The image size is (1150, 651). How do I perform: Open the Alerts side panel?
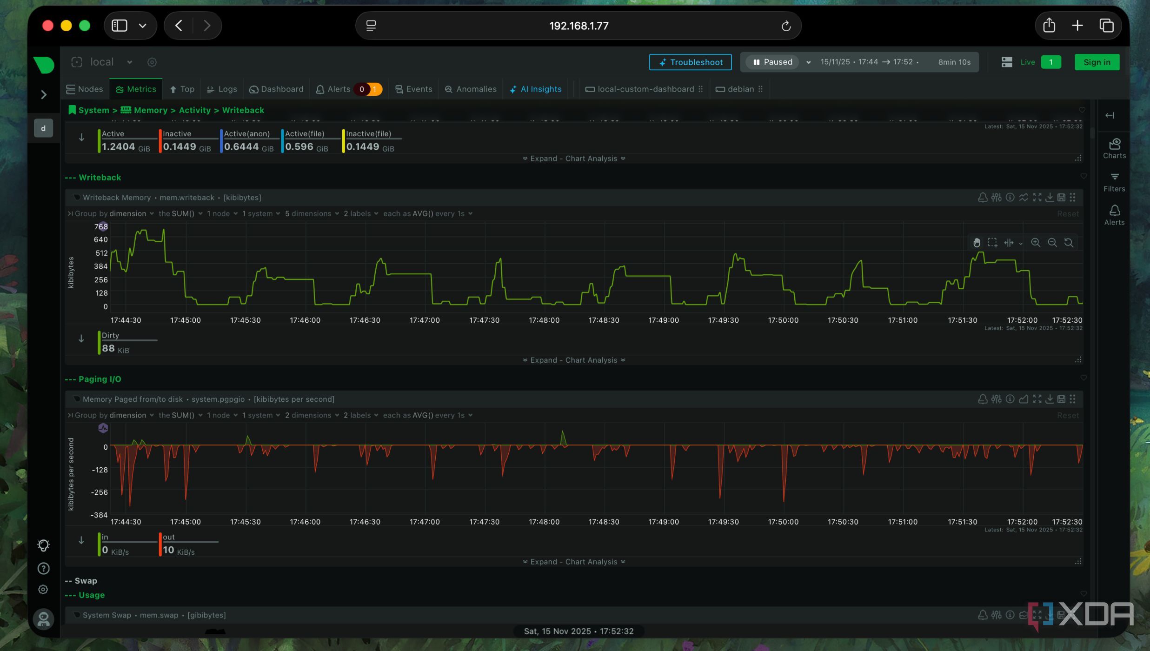[1114, 215]
